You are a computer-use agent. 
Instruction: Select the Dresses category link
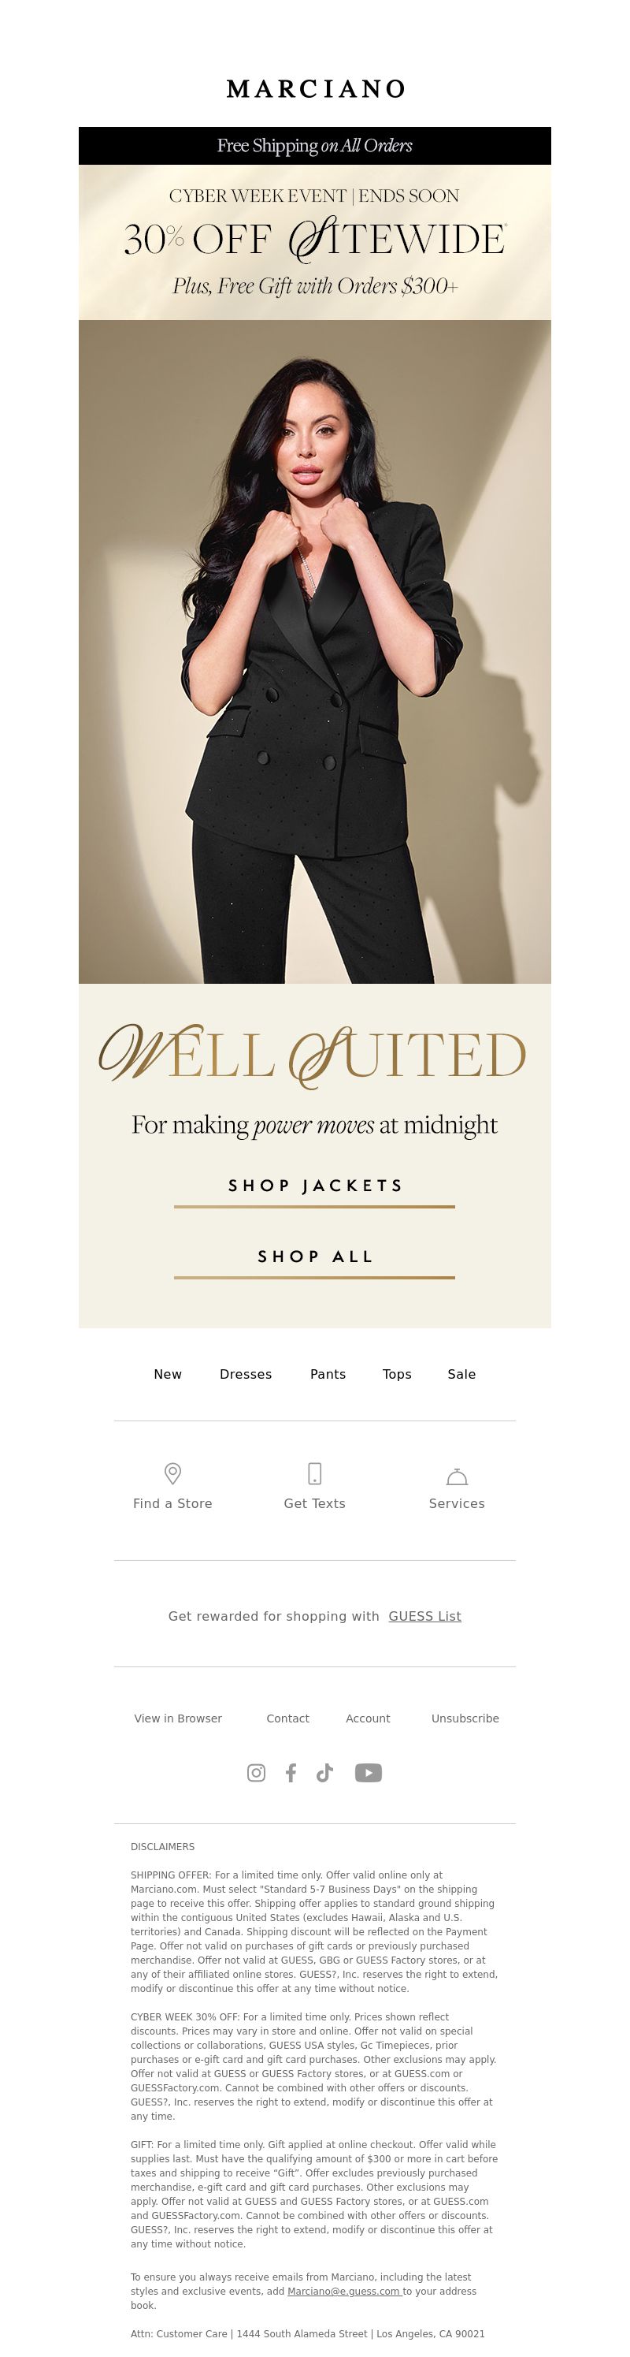tap(246, 1373)
